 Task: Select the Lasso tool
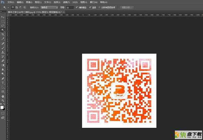tap(3, 26)
